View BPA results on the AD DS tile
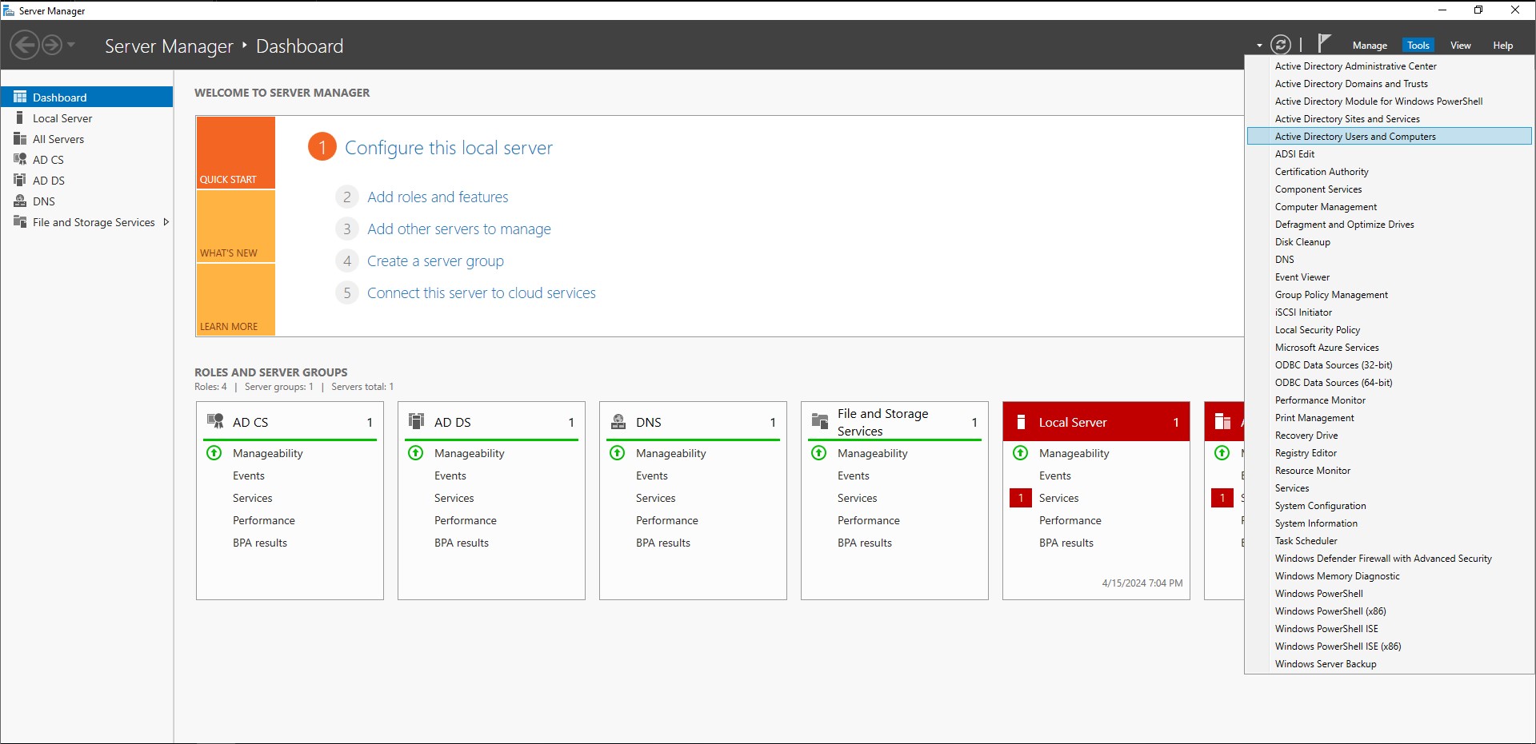Screen dimensions: 1536x744 click(461, 543)
